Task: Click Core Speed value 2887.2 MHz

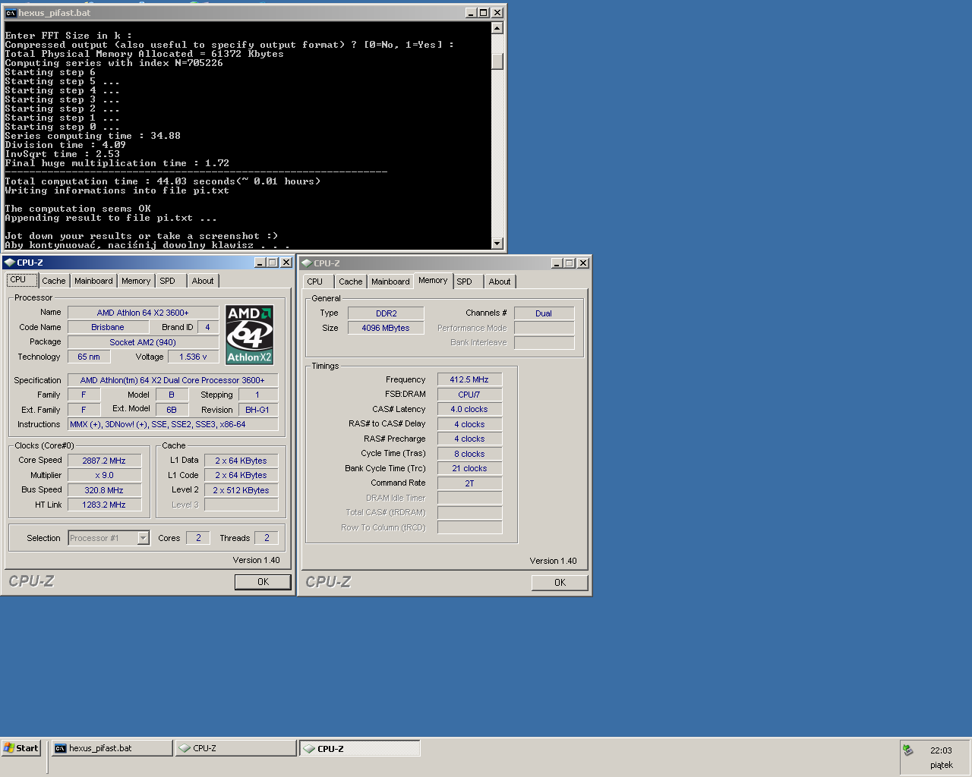Action: click(104, 461)
